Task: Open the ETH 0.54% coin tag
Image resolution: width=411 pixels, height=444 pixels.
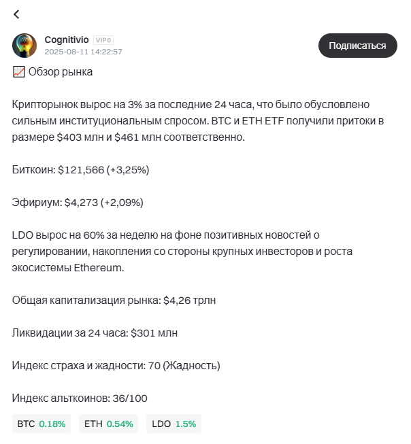Action: click(108, 424)
